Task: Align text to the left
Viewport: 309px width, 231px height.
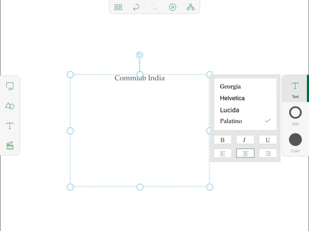Action: [x=222, y=153]
